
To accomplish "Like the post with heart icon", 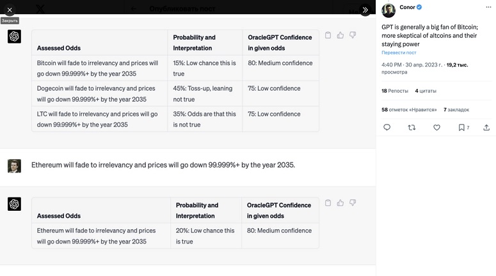I will point(436,128).
